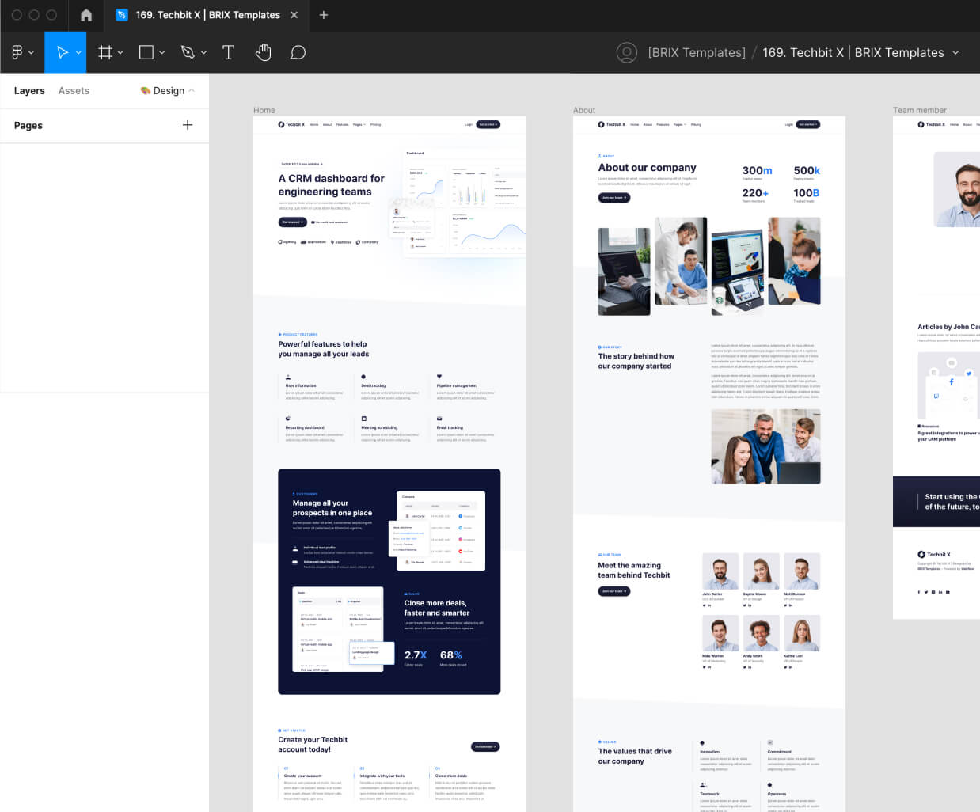980x812 pixels.
Task: Select the Home frame label on the canvas
Action: (x=264, y=110)
